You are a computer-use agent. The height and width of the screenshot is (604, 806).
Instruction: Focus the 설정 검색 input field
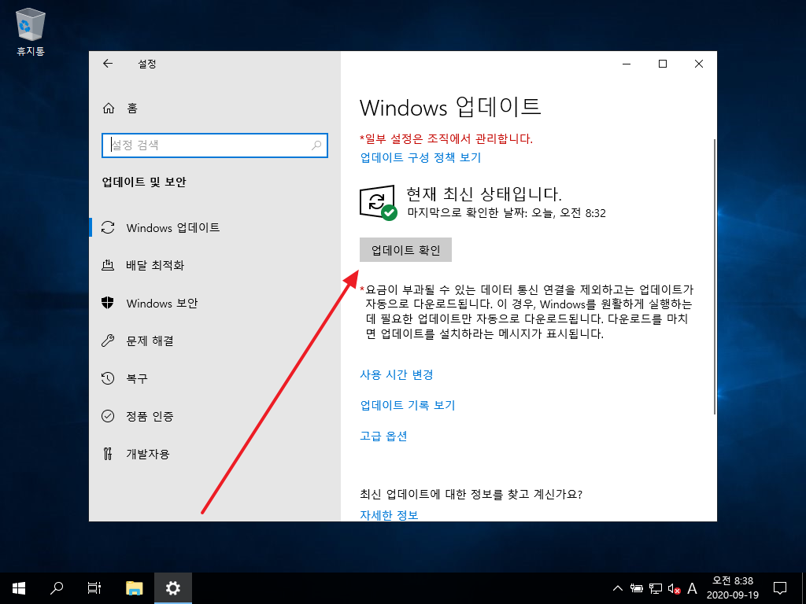215,145
